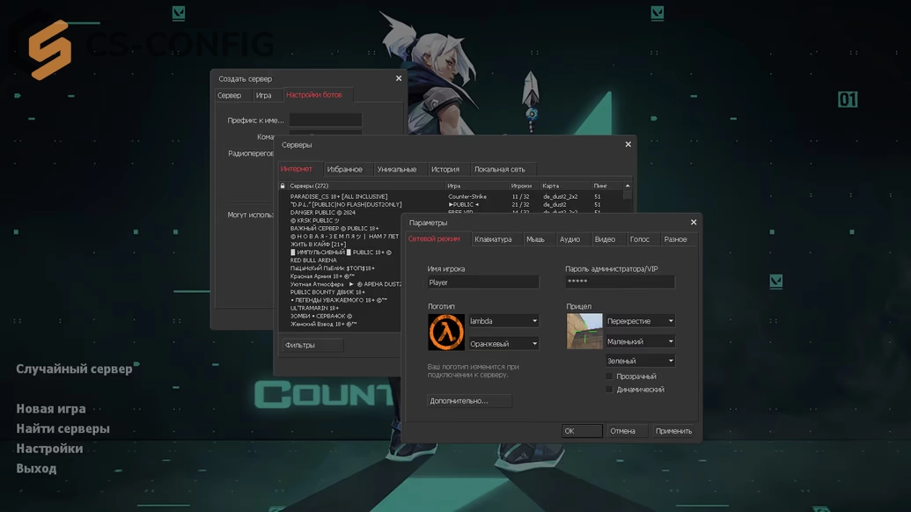Viewport: 911px width, 512px height.
Task: Open Настройки from the main menu
Action: tap(49, 448)
